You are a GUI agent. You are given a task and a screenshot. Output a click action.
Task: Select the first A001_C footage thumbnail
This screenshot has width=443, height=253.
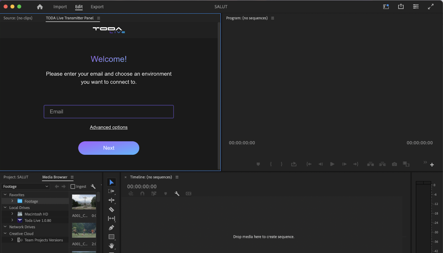[84, 202]
